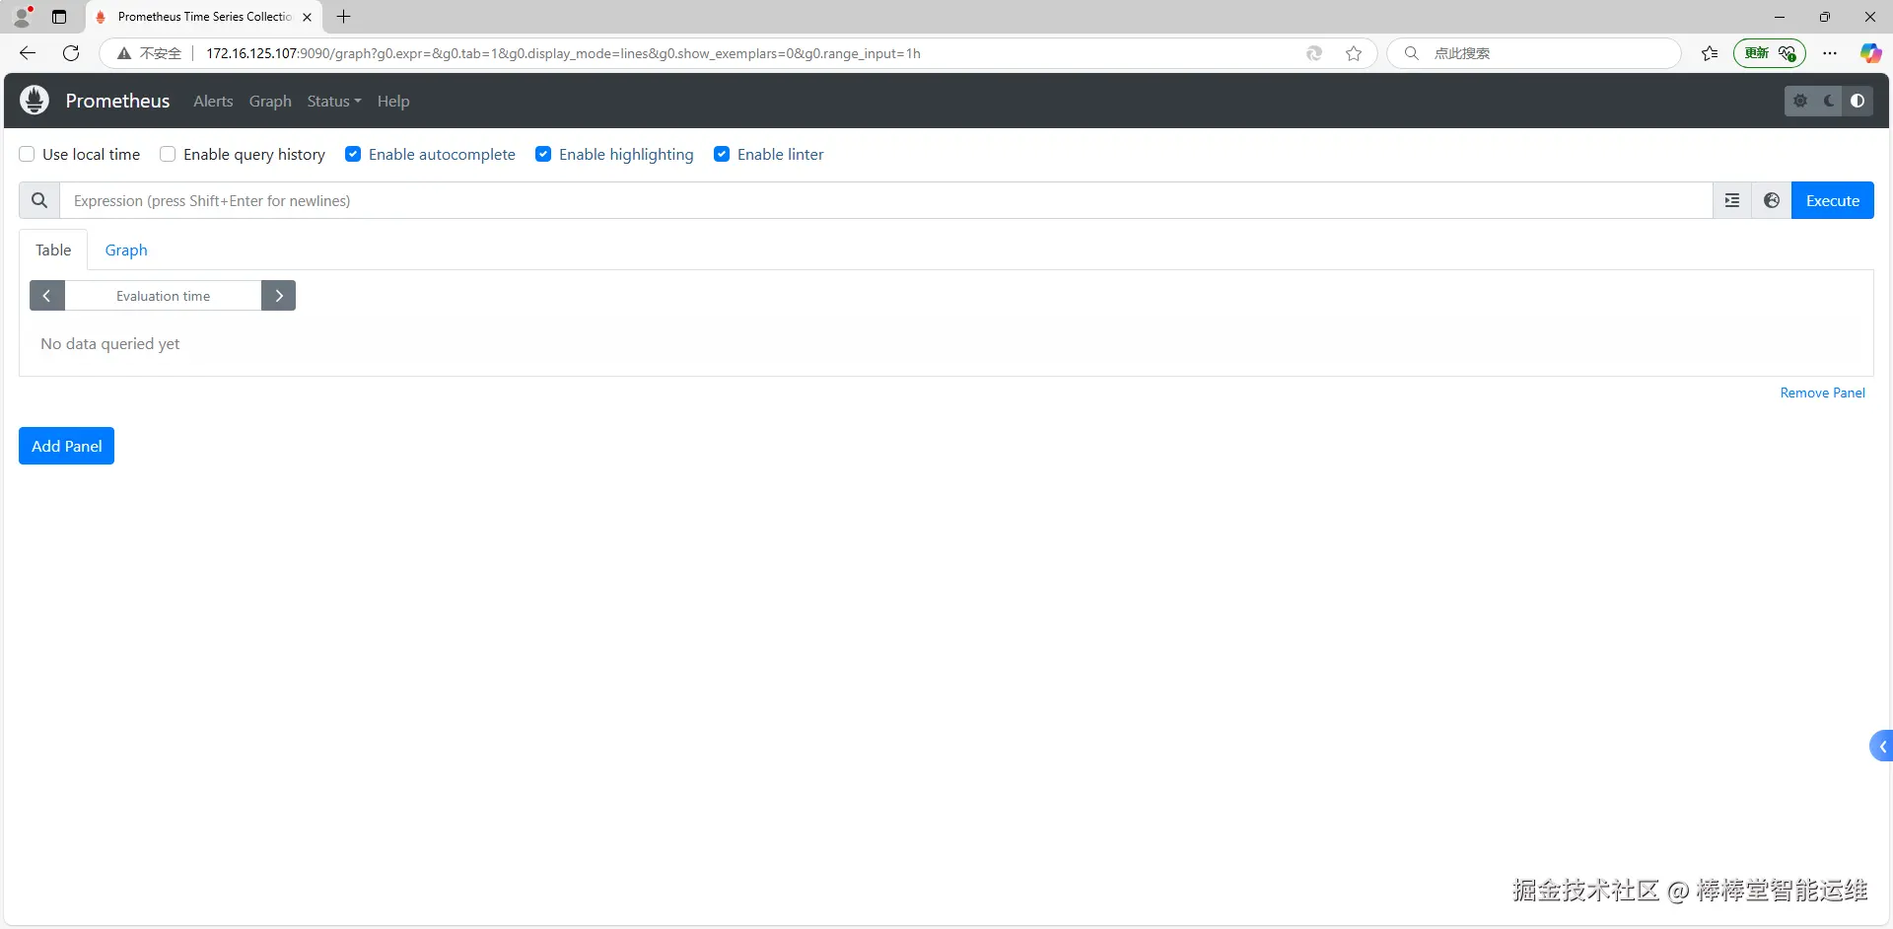Select the Table tab
This screenshot has width=1893, height=929.
pos(53,250)
